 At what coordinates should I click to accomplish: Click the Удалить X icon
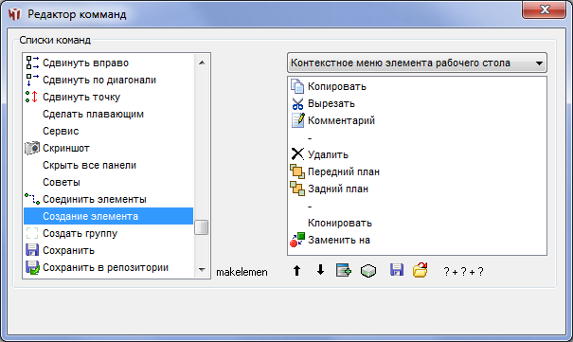pos(297,154)
